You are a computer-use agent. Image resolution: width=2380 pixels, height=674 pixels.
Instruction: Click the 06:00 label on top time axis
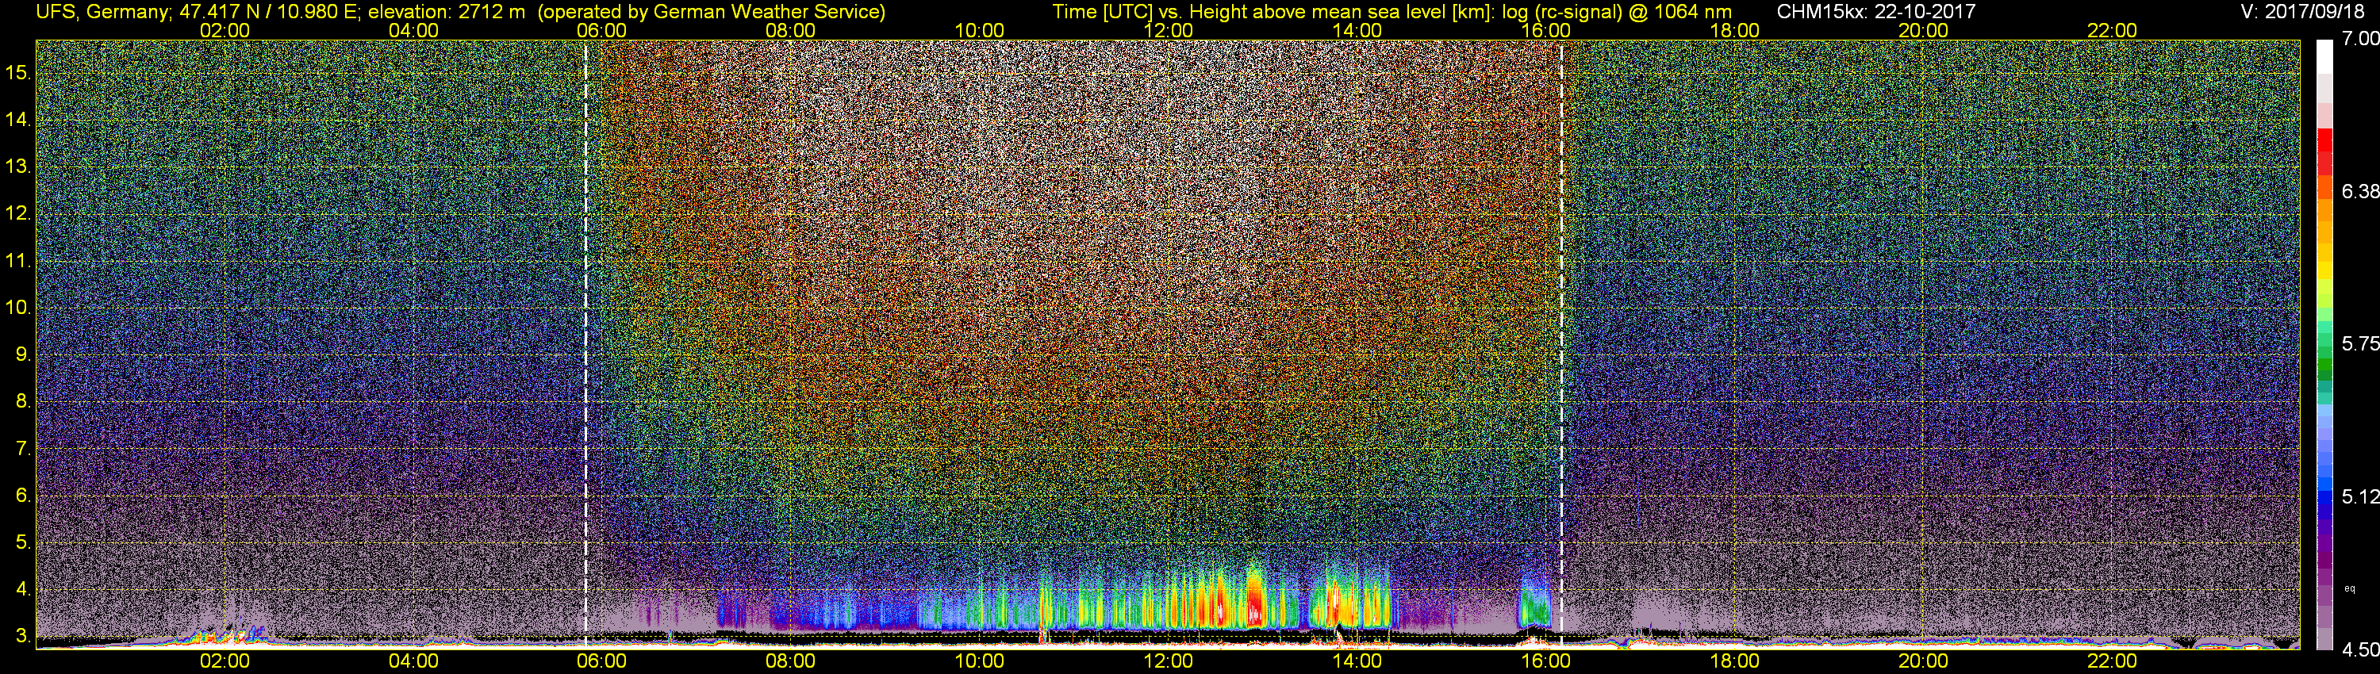(x=601, y=30)
